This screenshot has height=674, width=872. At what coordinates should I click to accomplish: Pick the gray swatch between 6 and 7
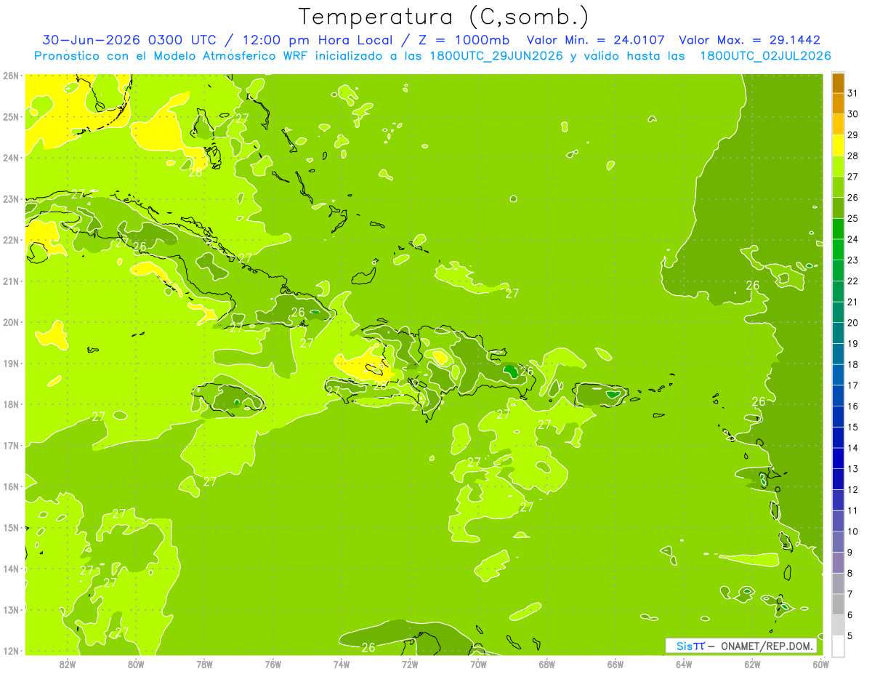839,604
